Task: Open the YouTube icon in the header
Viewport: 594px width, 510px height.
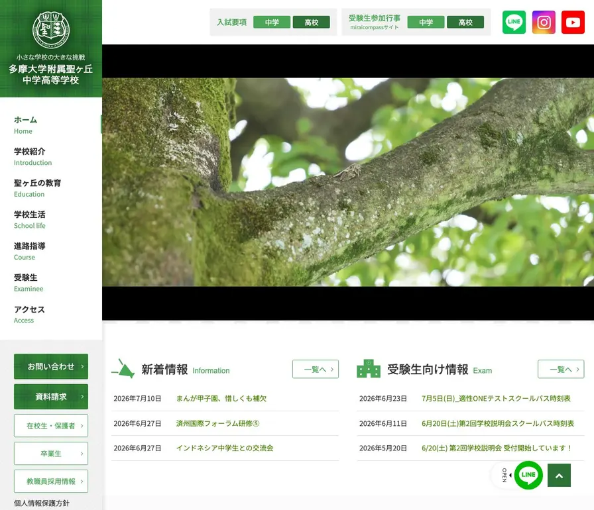Action: [x=573, y=23]
